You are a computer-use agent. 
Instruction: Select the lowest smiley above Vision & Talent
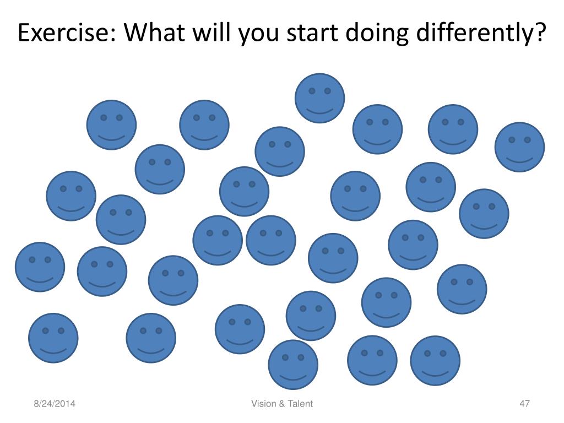293,365
